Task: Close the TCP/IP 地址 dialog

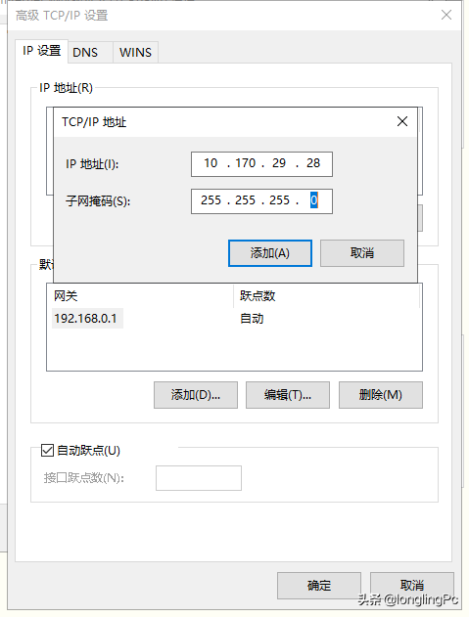Action: tap(402, 121)
